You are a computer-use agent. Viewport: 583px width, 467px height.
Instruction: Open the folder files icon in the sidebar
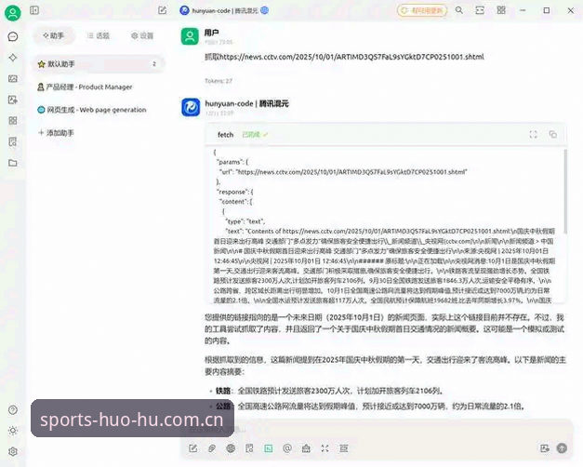(13, 163)
